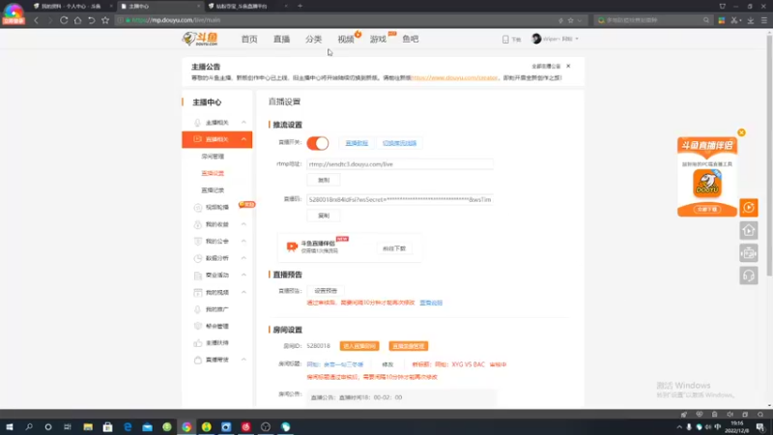Open 房间管理 in the sidebar
Screen dimensions: 773x435
point(213,157)
